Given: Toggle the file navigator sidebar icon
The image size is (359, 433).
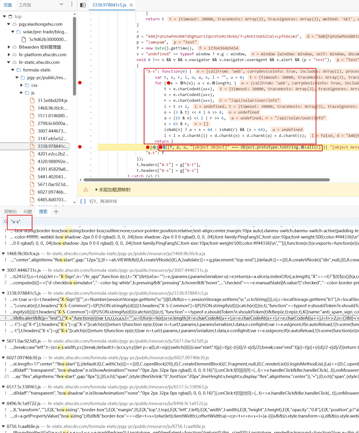Looking at the screenshot, I should coord(83,5).
